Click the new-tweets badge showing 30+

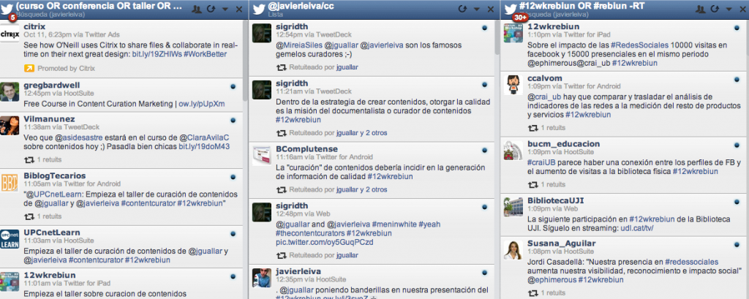coord(520,18)
